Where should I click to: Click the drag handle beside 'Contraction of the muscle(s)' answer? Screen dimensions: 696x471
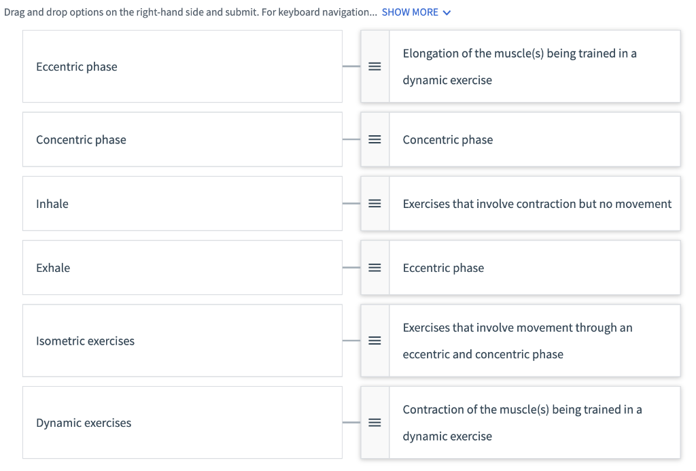tap(375, 422)
